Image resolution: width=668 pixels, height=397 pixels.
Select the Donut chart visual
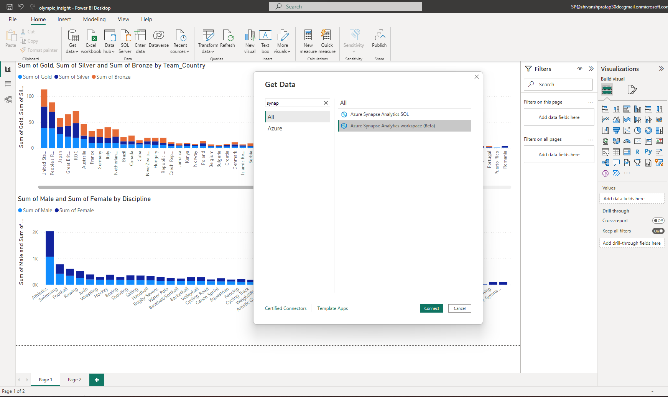pyautogui.click(x=648, y=130)
